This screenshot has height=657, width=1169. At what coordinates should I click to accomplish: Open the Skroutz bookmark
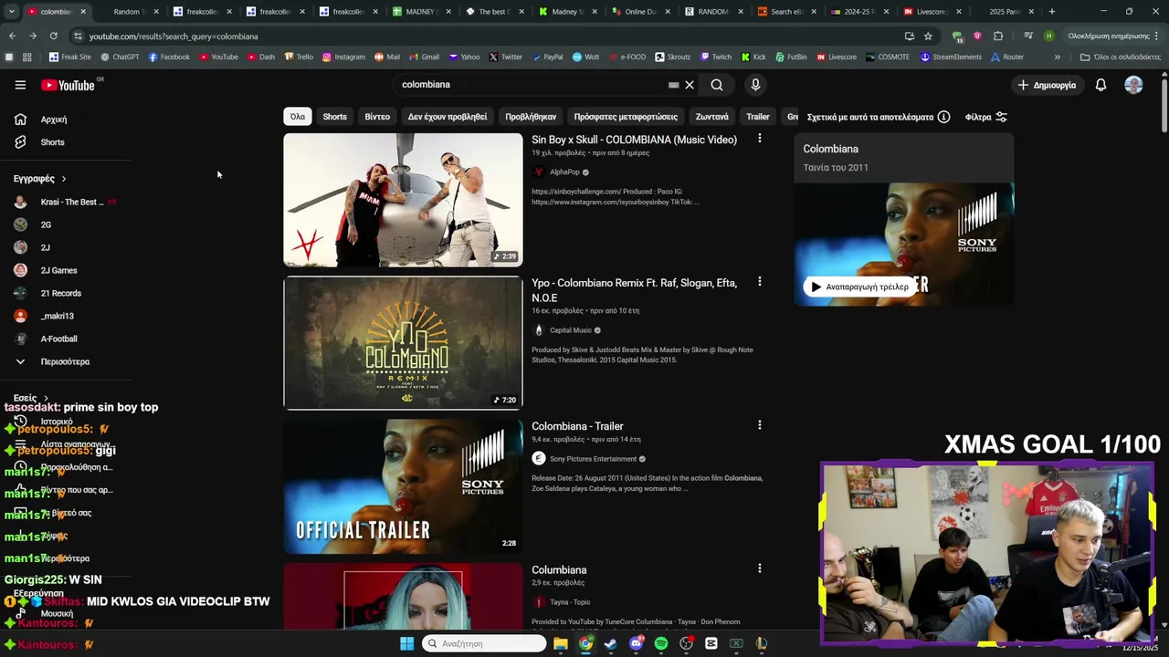click(x=673, y=57)
